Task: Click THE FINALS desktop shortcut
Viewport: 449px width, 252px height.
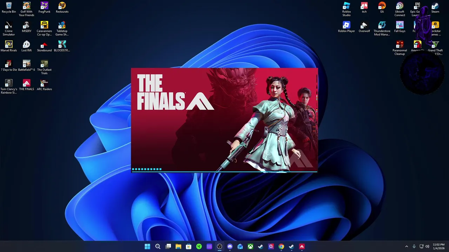Action: point(26,85)
